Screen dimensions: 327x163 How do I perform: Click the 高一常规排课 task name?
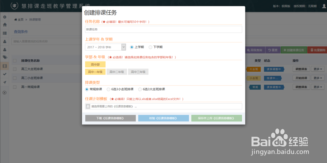click(x=30, y=87)
